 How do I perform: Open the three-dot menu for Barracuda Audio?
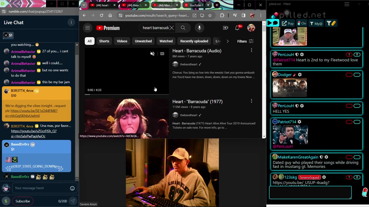tap(251, 50)
